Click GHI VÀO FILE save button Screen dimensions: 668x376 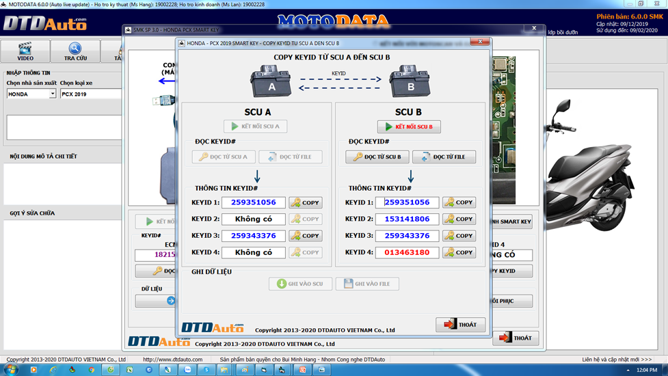point(367,284)
